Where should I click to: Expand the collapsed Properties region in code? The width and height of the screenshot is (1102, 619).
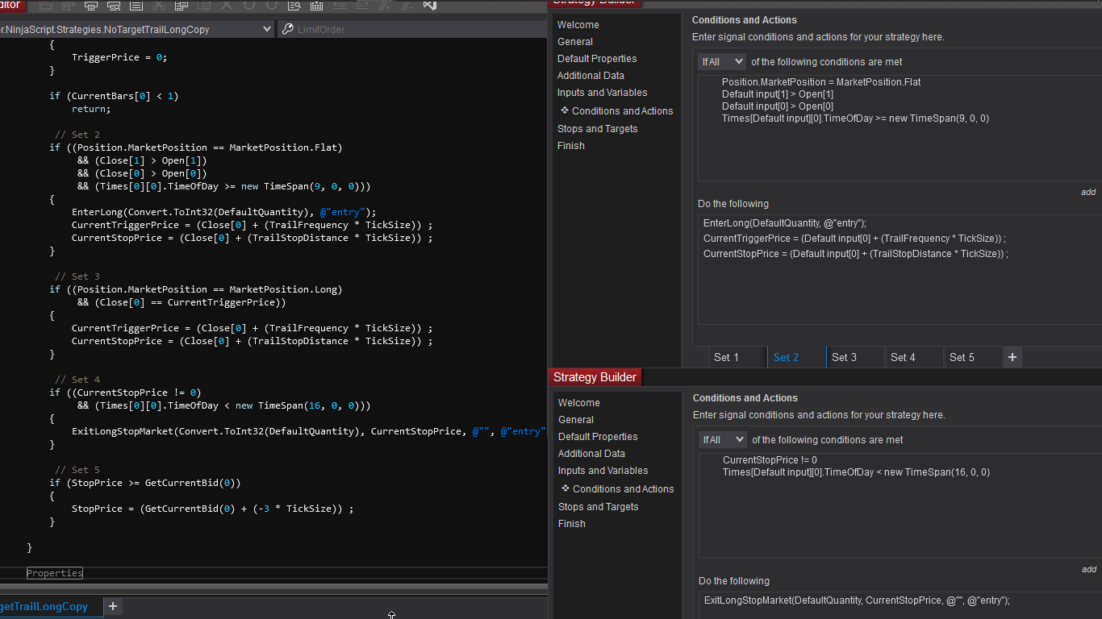(54, 573)
